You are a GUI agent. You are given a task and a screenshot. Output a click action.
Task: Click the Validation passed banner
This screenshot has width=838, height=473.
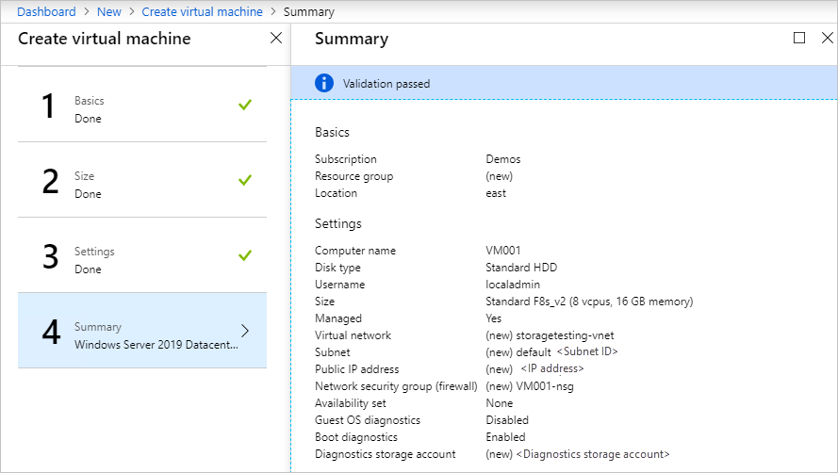(x=564, y=83)
